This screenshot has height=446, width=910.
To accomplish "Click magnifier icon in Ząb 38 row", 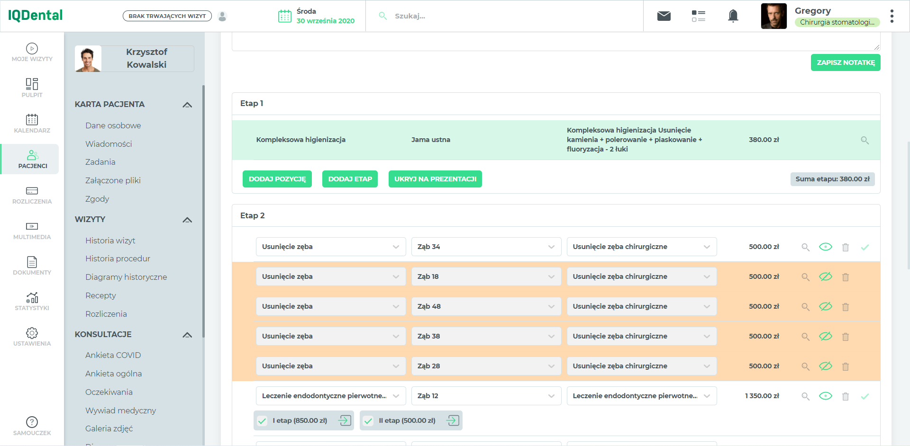I will [805, 337].
